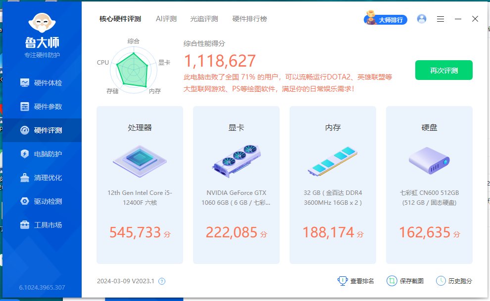Image resolution: width=490 pixels, height=301 pixels.
Task: Click the processor chip icon
Action: (x=140, y=161)
